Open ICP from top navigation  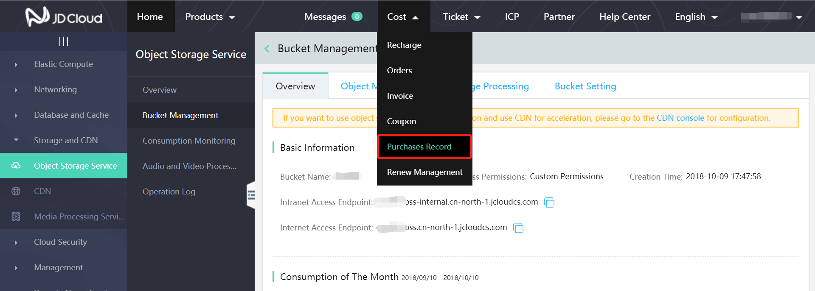[x=512, y=17]
